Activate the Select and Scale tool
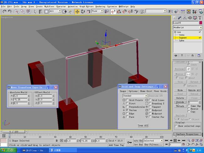This screenshot has width=204, height=153. tap(89, 12)
